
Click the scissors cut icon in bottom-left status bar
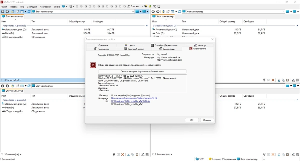(x=128, y=155)
